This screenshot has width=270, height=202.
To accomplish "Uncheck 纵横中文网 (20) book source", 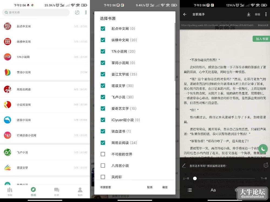I will (103, 40).
